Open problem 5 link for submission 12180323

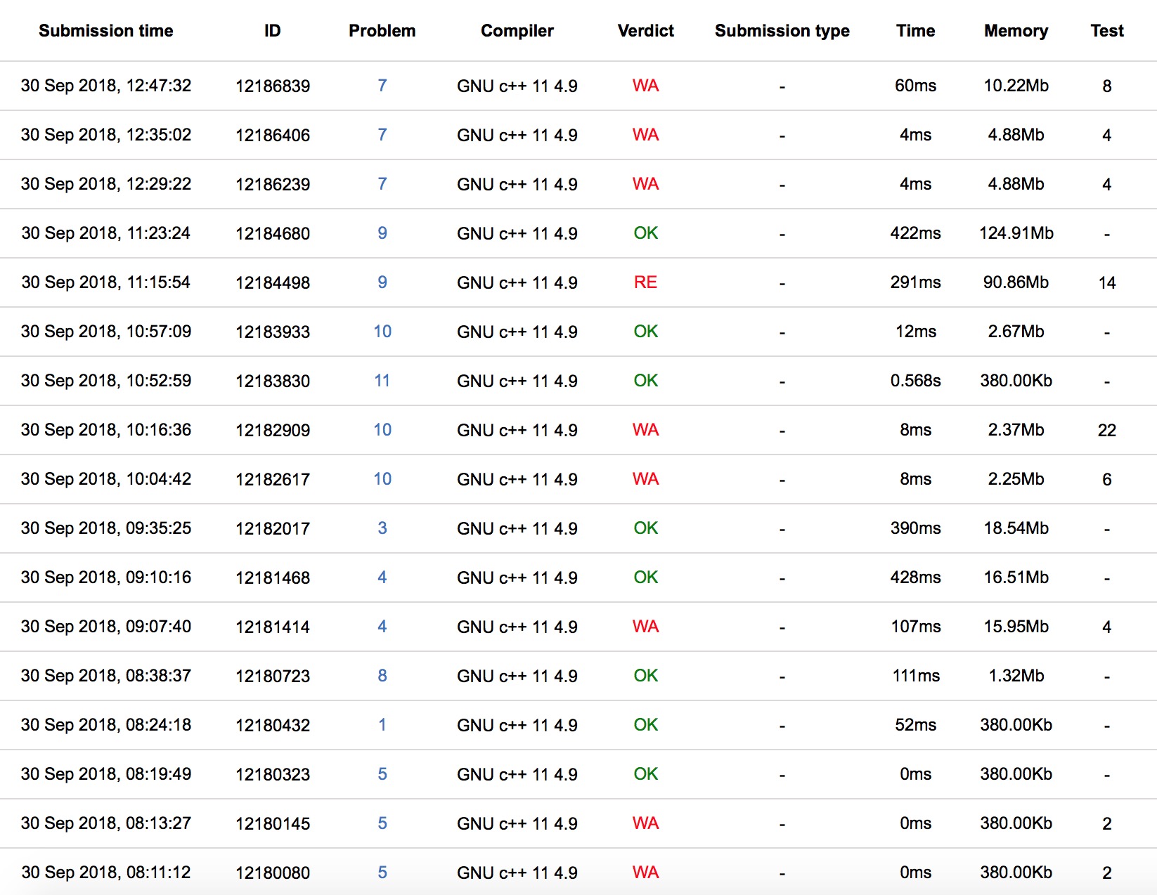point(382,774)
